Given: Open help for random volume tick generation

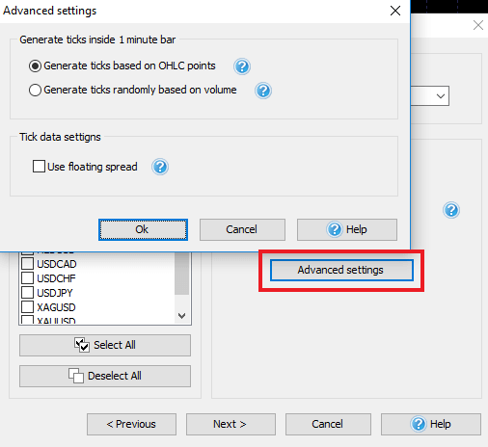Looking at the screenshot, I should point(263,91).
